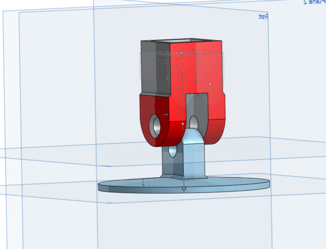
Task: Click the mirrored "Front" plane label
Action: click(263, 17)
